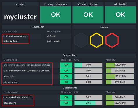
Task: Open the Cluster collector OK status tile
Action: 88,15
